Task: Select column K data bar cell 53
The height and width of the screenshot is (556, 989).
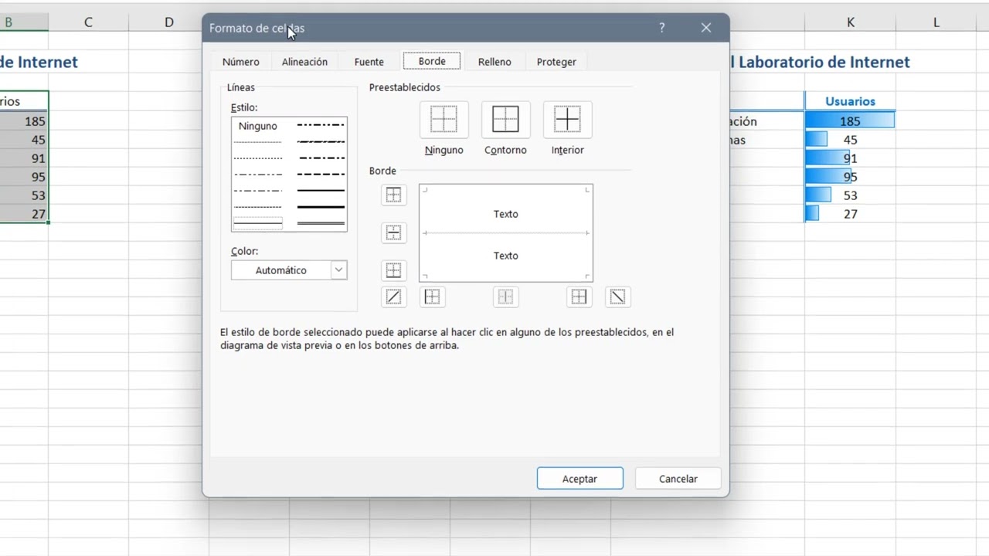Action: point(850,195)
